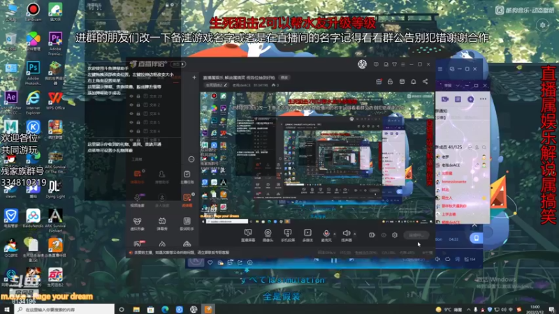
Task: Unlock the 文本 20 source layer
Action: (138, 96)
